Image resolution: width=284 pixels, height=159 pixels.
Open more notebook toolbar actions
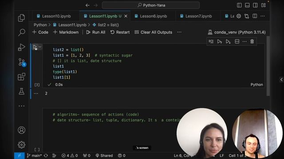point(179,32)
